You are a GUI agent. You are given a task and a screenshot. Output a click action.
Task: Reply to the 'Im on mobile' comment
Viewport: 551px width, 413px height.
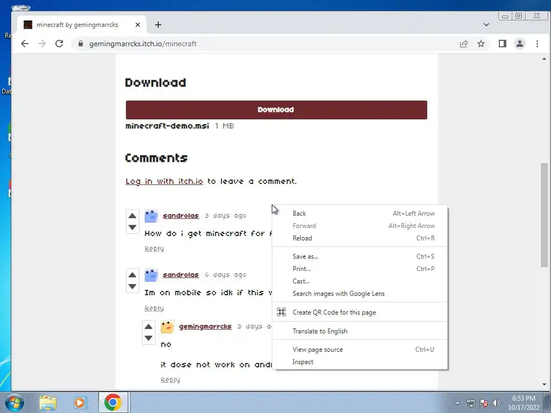[x=154, y=308]
